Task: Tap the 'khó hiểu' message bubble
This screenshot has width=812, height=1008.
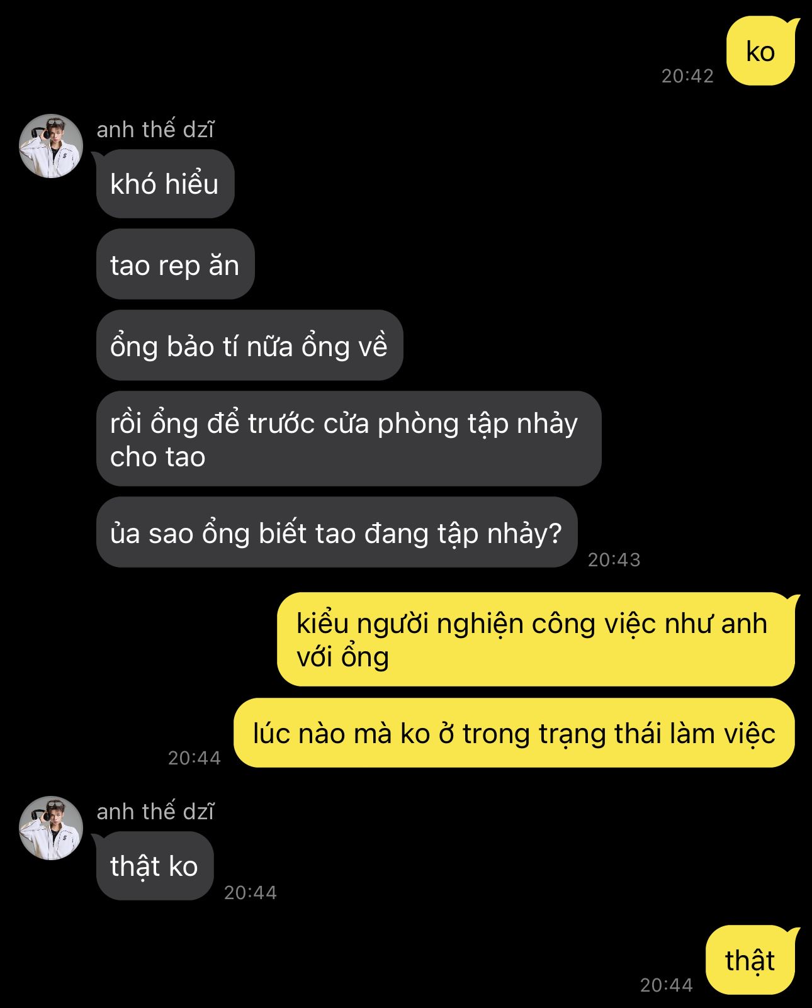Action: [165, 184]
